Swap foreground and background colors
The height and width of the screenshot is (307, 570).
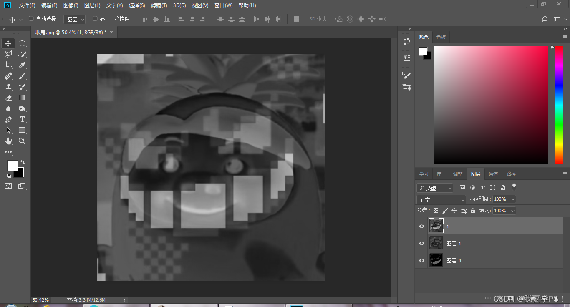click(23, 162)
